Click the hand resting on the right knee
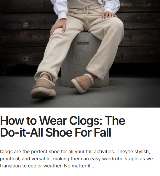The height and width of the screenshot is (176, 160). [x=109, y=15]
